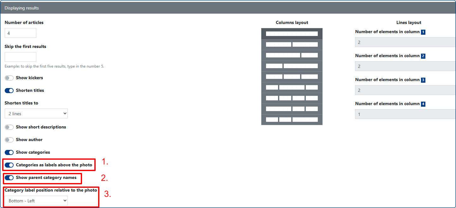Focus the Skip the first results field
The height and width of the screenshot is (208, 456).
21,57
